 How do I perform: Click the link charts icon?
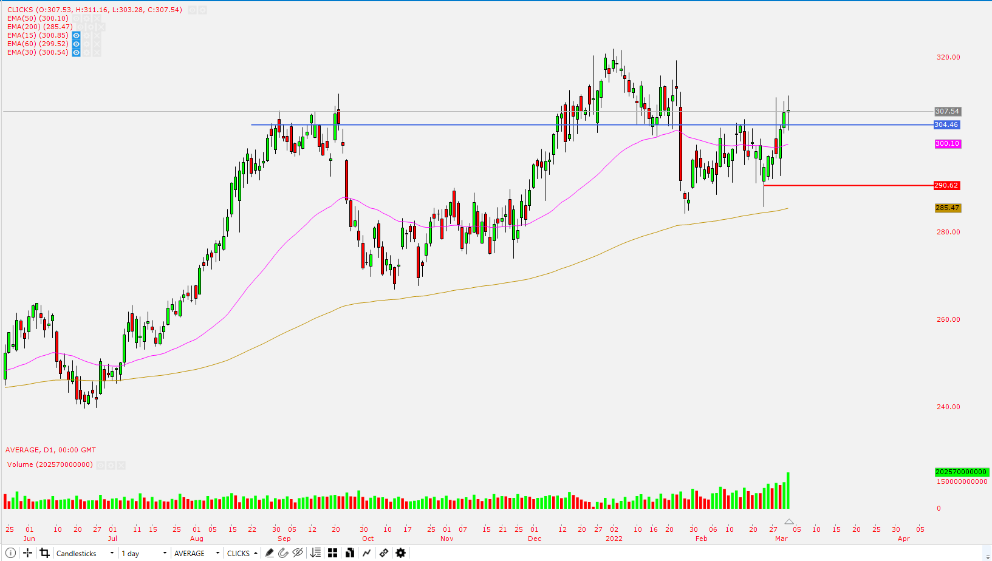(x=383, y=552)
